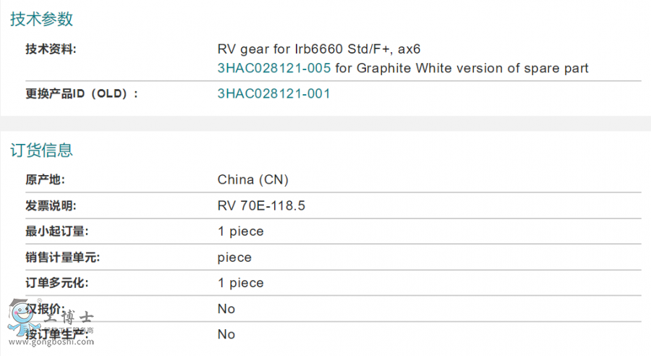The image size is (651, 356).
Task: Open the 3HAC028121-001 old product ID link
Action: pos(274,94)
